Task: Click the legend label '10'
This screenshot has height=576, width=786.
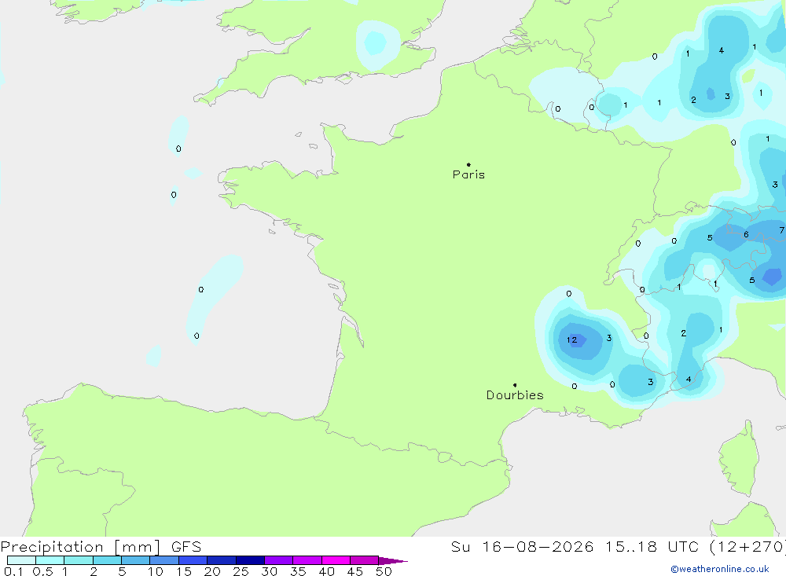Action: pos(155,571)
